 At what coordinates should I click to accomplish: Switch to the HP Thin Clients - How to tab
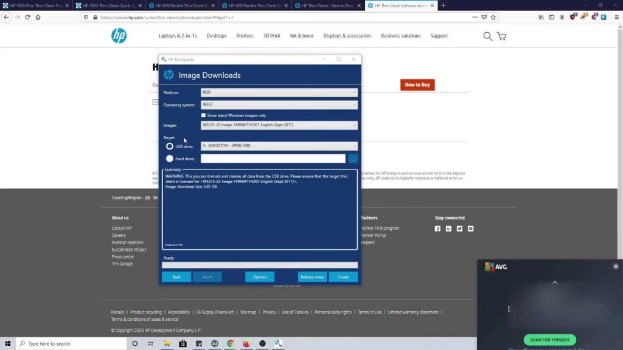pos(327,5)
